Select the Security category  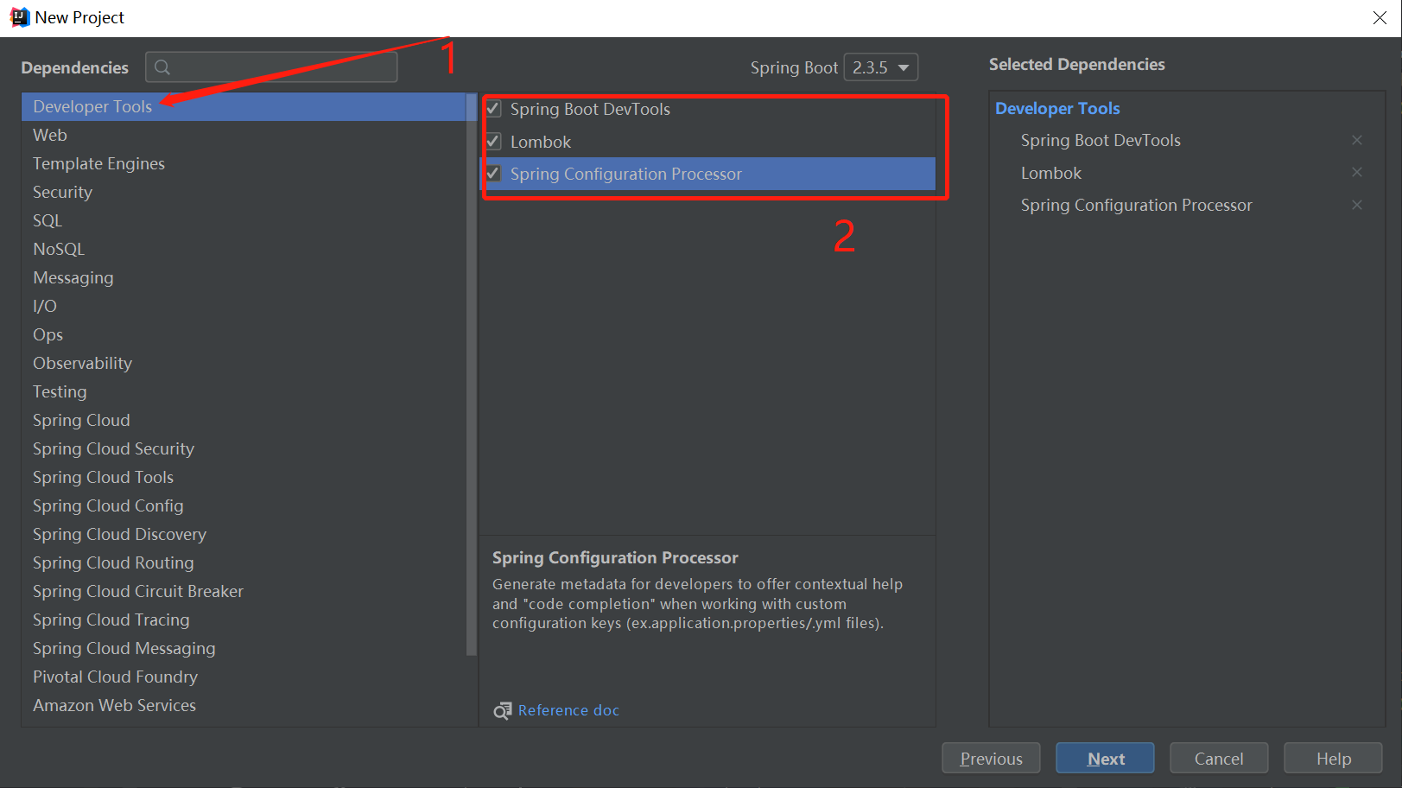[244, 192]
